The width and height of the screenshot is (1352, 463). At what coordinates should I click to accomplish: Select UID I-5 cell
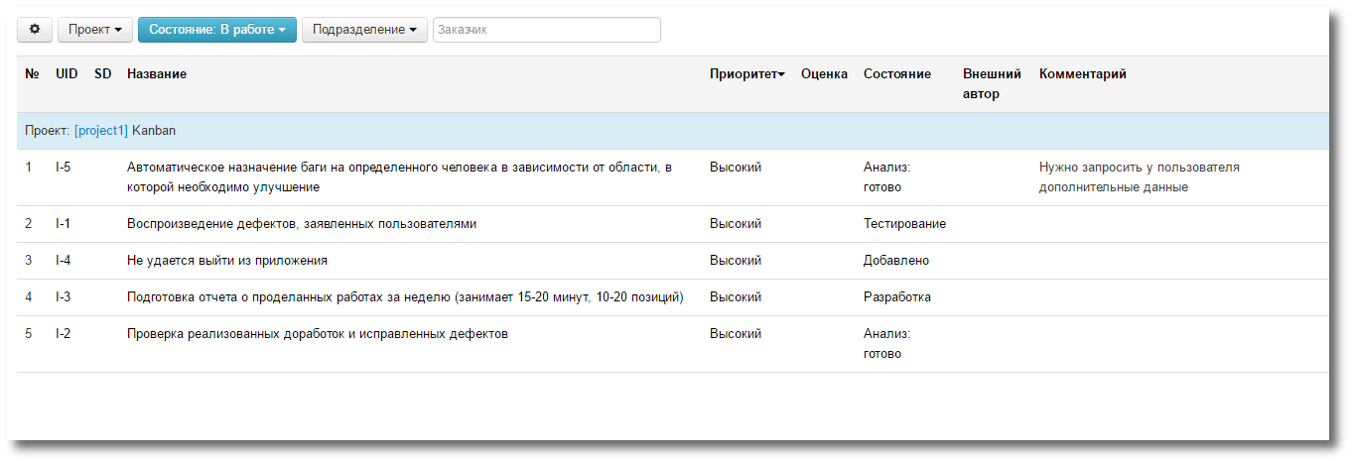click(x=64, y=168)
